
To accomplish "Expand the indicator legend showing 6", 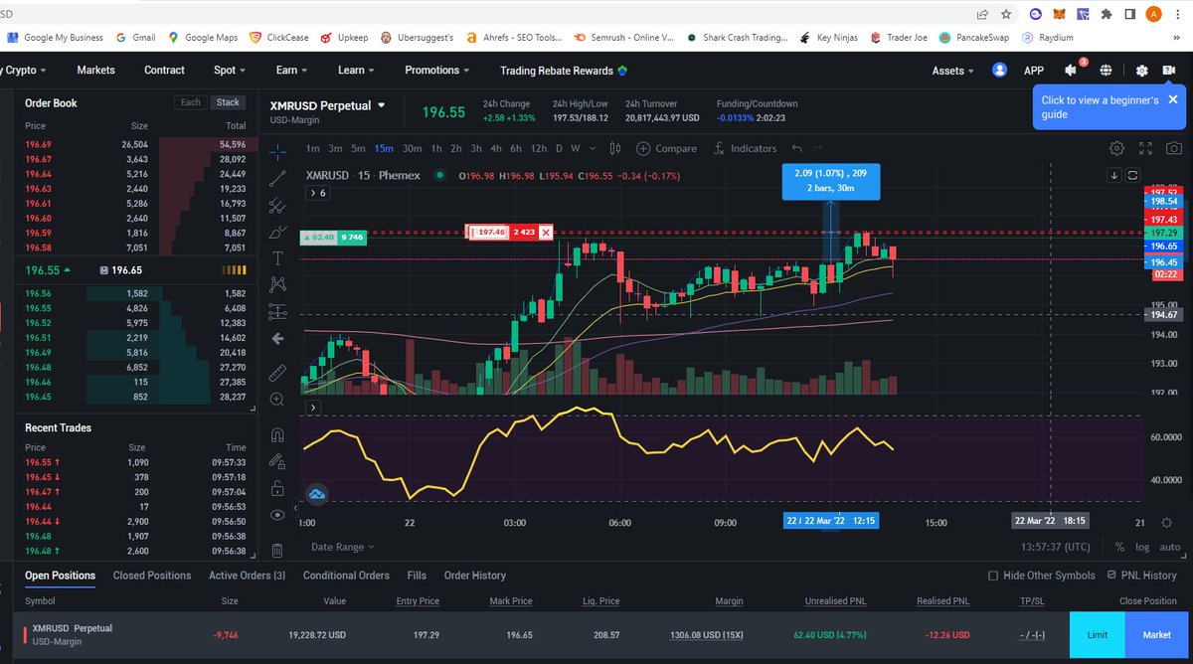I will point(318,193).
